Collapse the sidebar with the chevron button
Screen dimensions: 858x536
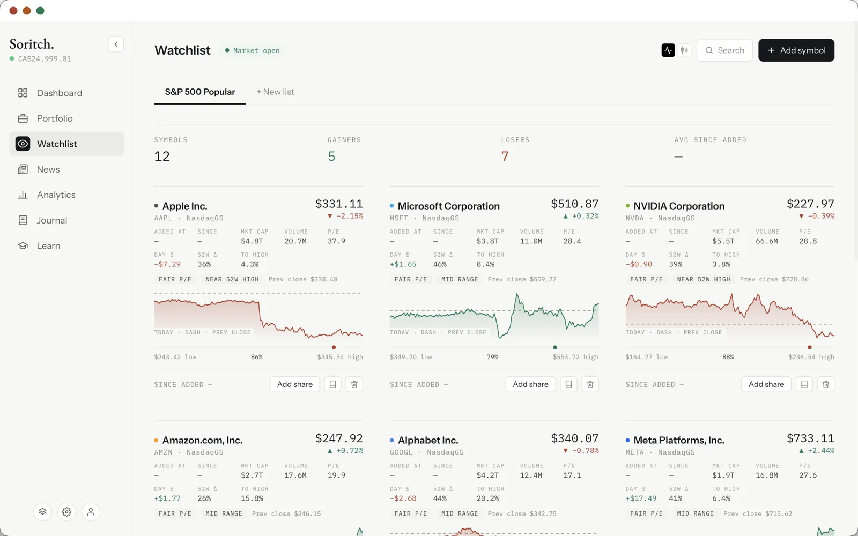(116, 44)
